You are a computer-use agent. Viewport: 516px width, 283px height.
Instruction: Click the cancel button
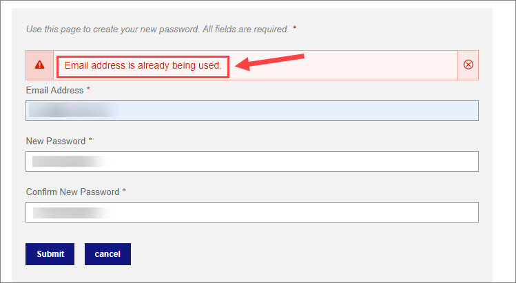tap(107, 254)
